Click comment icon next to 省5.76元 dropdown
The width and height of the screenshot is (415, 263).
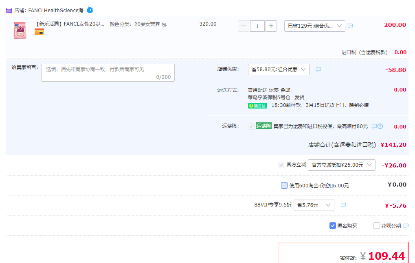(343, 205)
